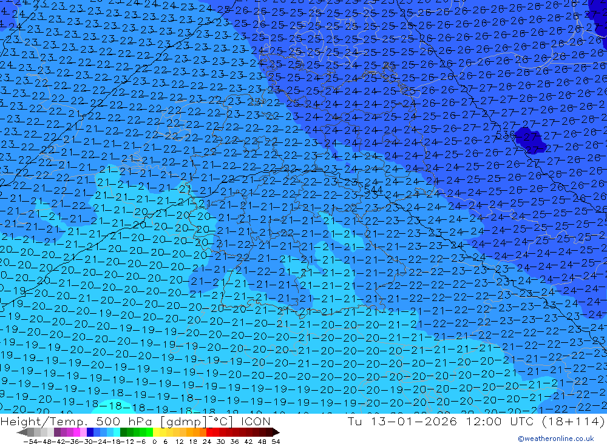Click the yellow swatch above 0 on scale
Image resolution: width=607 pixels, height=444 pixels.
point(157,432)
